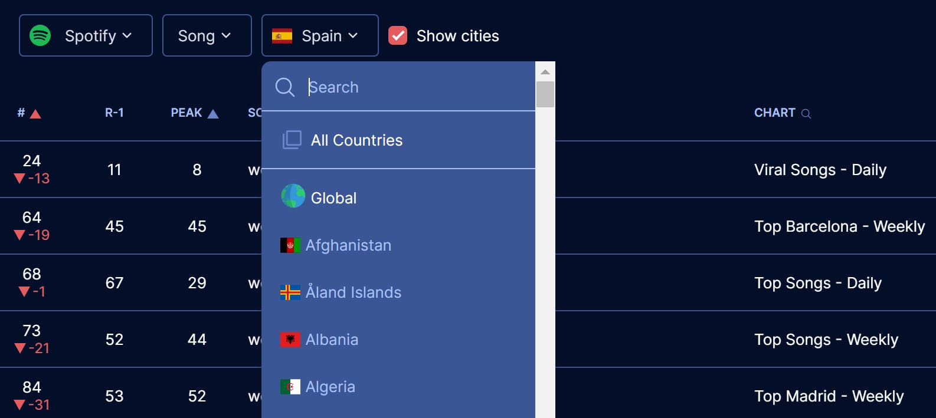The width and height of the screenshot is (936, 418).
Task: Click Top Barcelona - Weekly chart
Action: pyautogui.click(x=840, y=226)
